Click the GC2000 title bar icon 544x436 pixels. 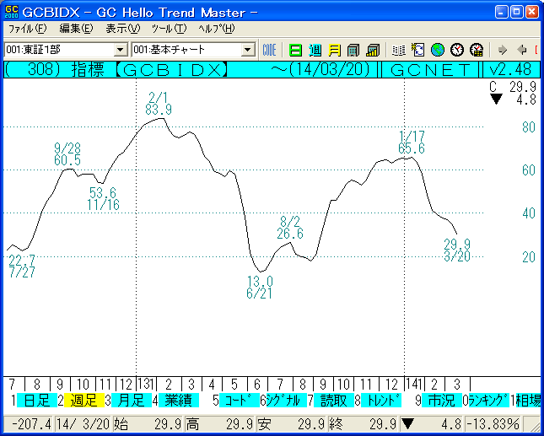(x=11, y=13)
